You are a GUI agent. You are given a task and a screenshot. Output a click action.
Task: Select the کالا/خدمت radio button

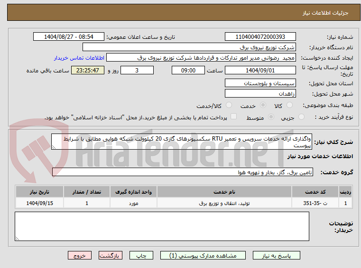tap(229, 105)
